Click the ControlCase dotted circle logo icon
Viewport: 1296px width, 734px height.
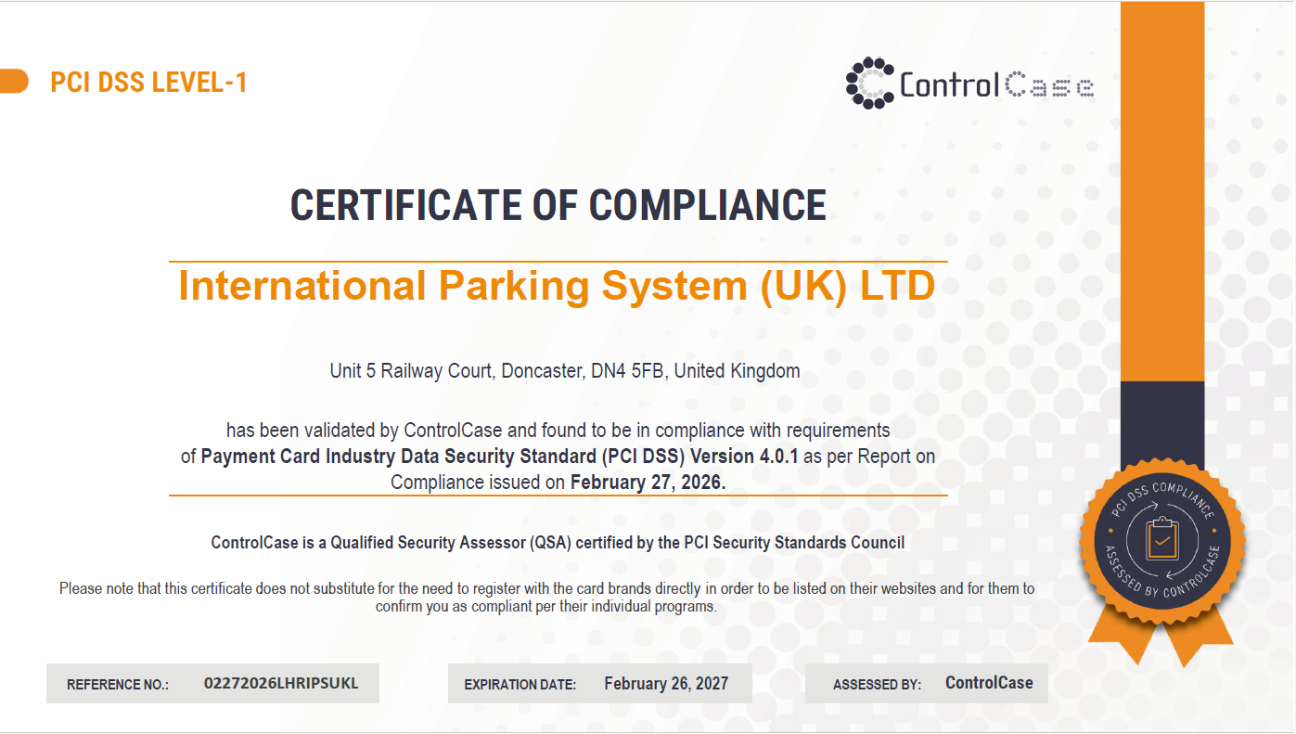869,84
